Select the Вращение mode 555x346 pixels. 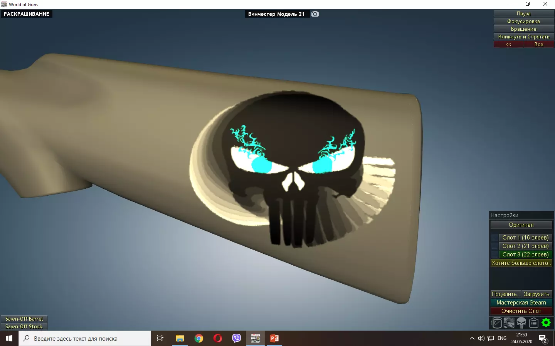tap(524, 29)
